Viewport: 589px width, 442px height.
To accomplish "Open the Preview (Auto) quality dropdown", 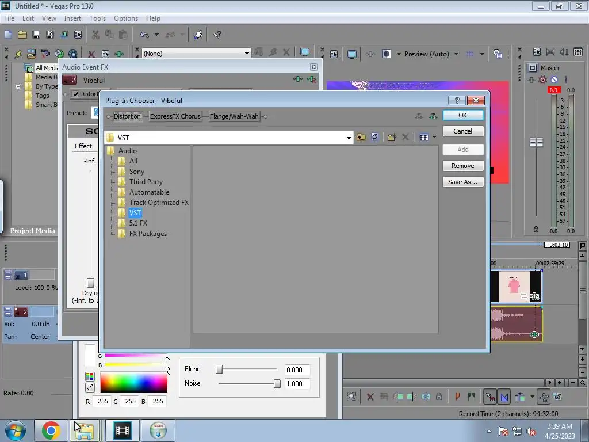I will (456, 54).
